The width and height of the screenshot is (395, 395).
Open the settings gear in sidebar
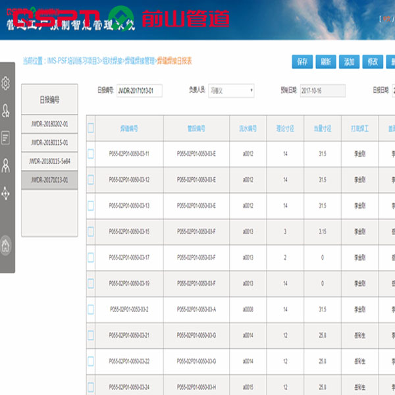[x=6, y=84]
